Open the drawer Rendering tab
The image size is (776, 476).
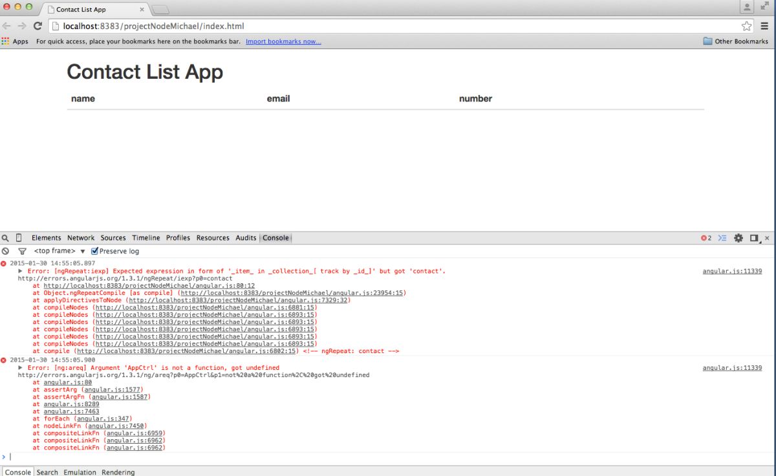(x=118, y=472)
